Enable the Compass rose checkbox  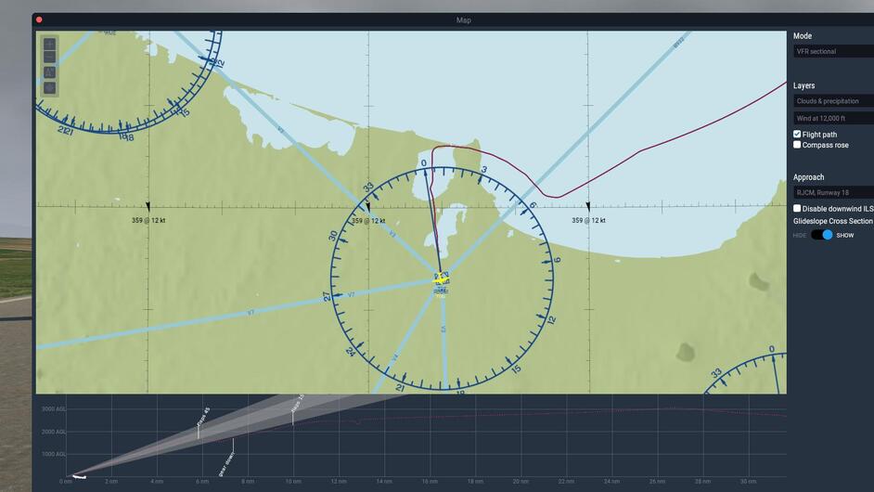pyautogui.click(x=797, y=145)
